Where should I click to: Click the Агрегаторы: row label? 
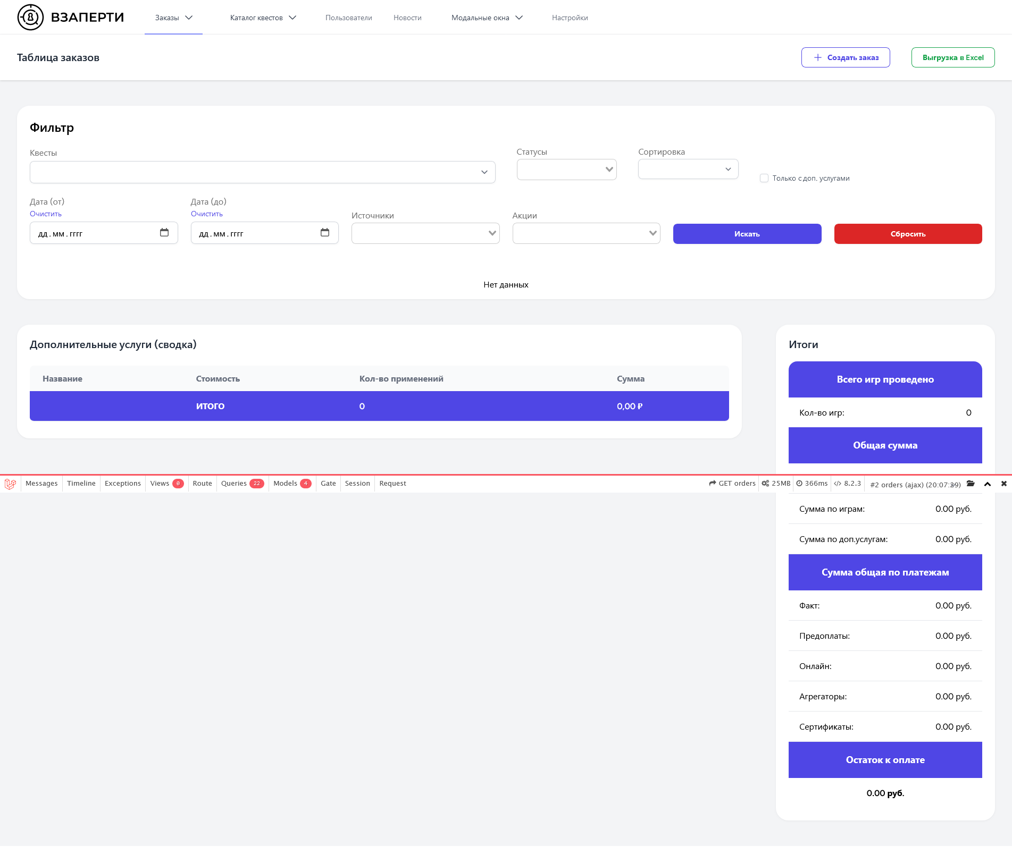823,696
